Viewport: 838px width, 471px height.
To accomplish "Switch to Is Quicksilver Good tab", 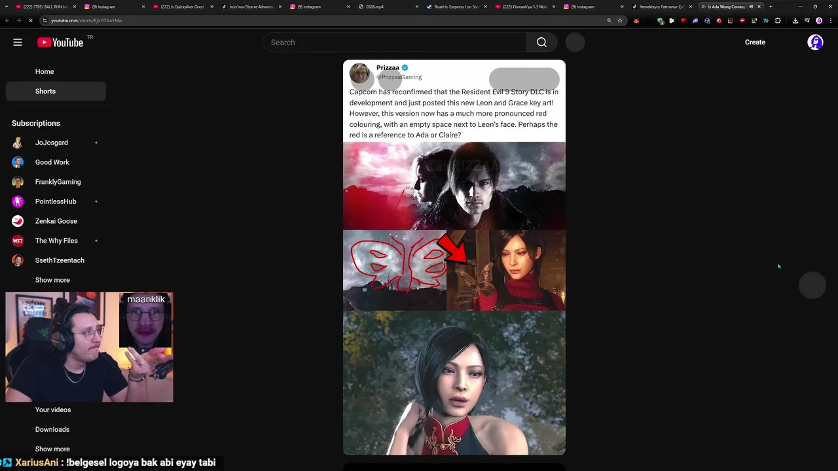I will point(183,7).
